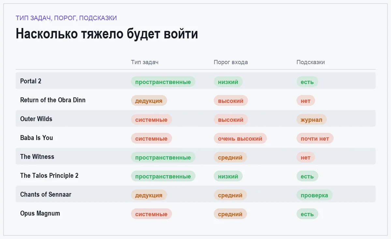Click the "Тип задач" column header
The width and height of the screenshot is (391, 239).
145,62
